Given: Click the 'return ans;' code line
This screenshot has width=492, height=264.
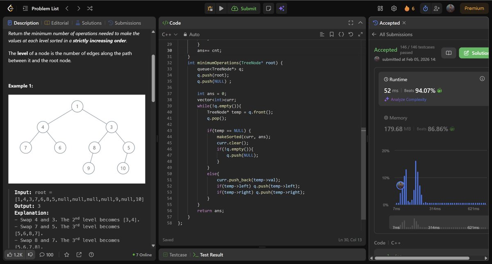Looking at the screenshot, I should pyautogui.click(x=210, y=211).
